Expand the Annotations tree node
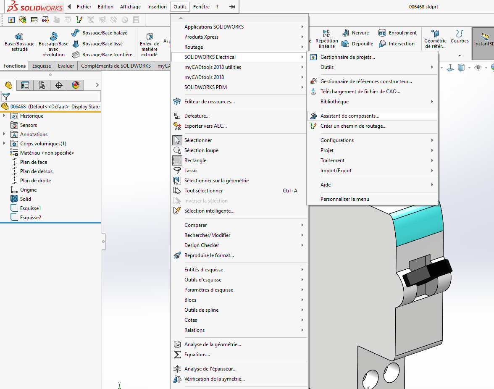 tap(4, 134)
